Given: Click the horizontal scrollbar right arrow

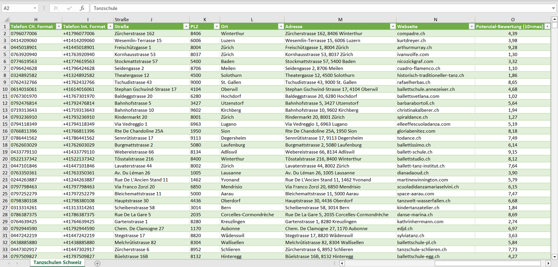Looking at the screenshot, I should pyautogui.click(x=548, y=263).
